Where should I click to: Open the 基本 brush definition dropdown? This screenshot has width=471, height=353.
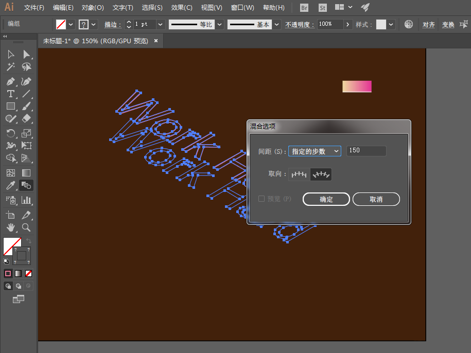tap(276, 25)
